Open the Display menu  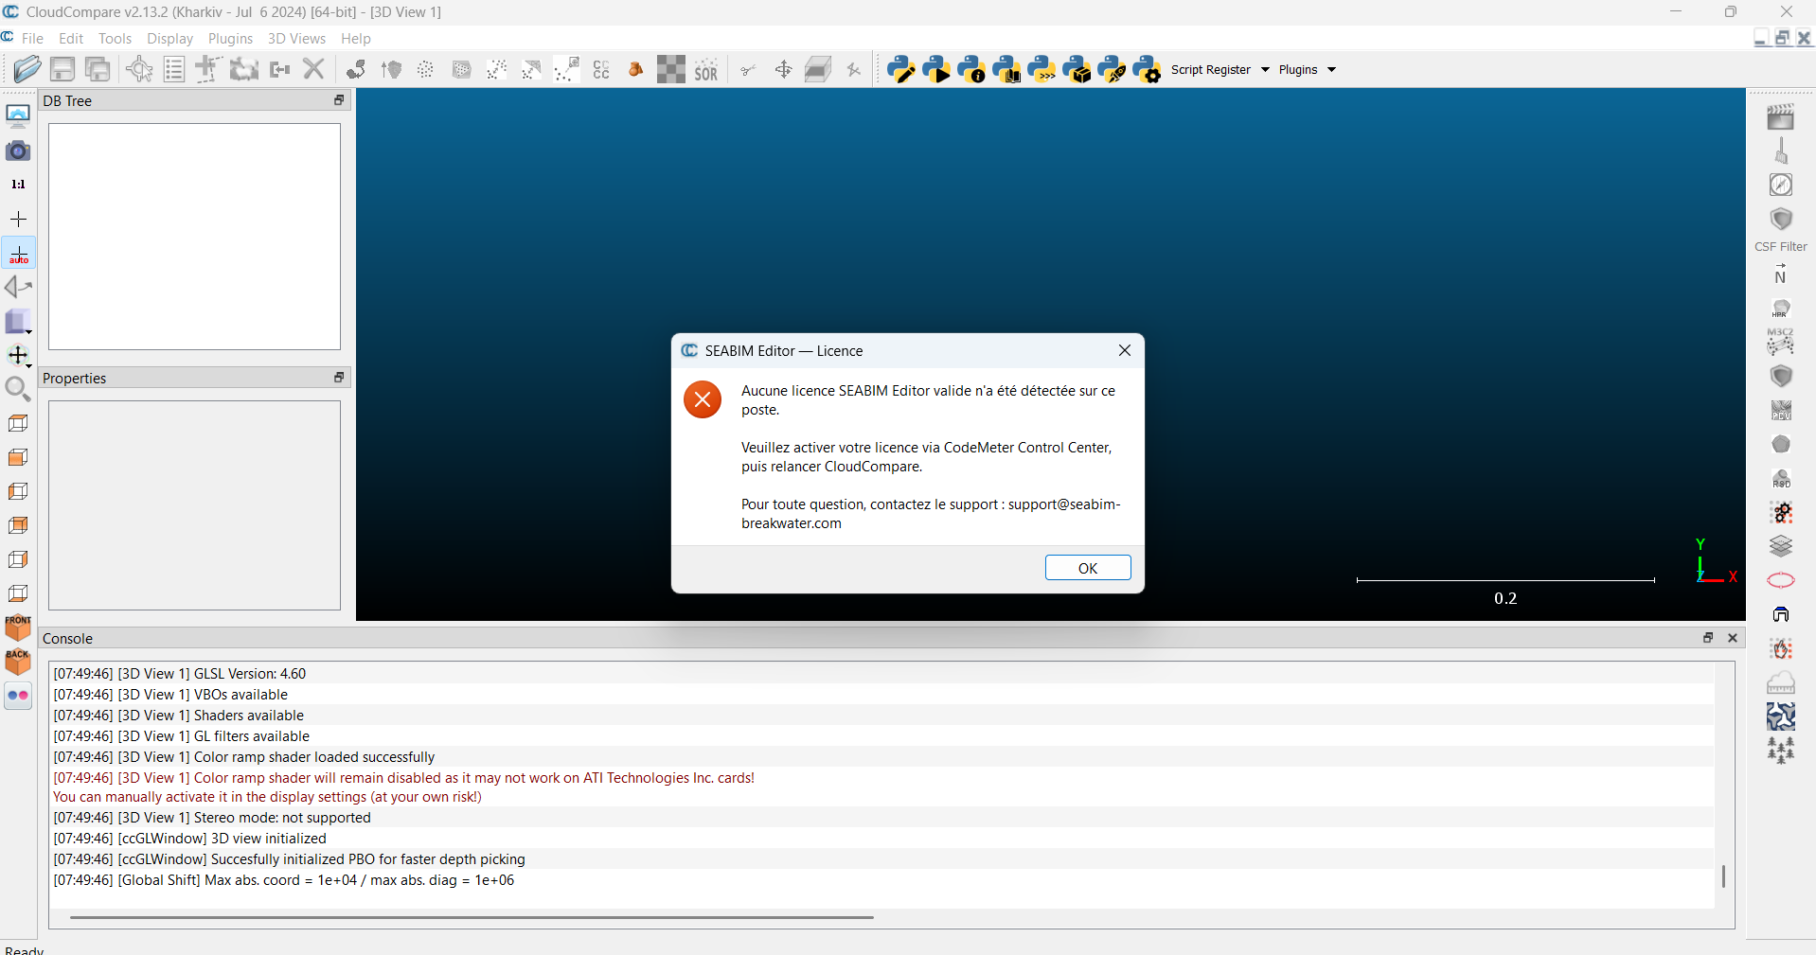pos(169,39)
